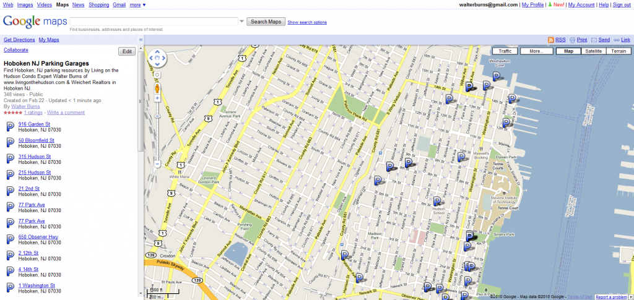The height and width of the screenshot is (300, 634).
Task: Open the Shopping tab in top navigation
Action: (99, 5)
